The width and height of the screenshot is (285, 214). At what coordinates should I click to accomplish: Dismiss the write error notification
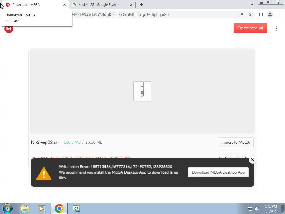click(252, 160)
